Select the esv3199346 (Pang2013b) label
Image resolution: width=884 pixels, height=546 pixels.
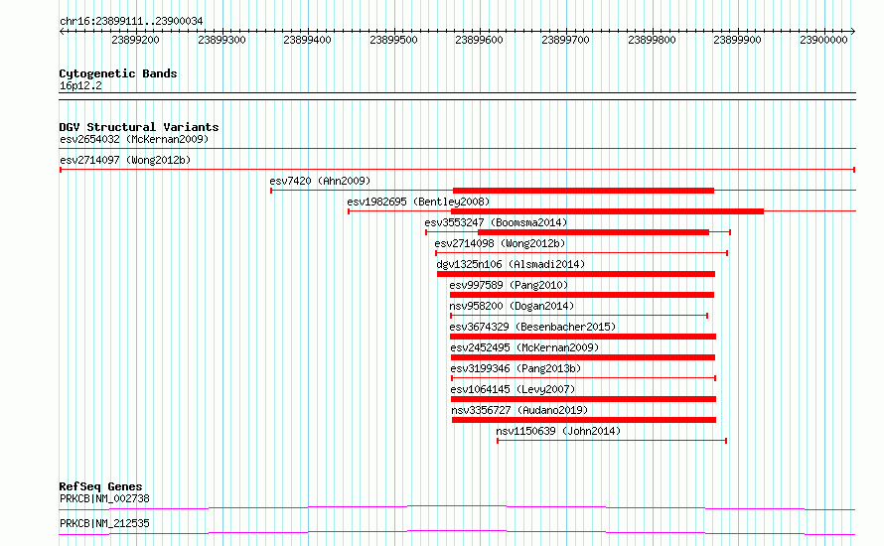[516, 368]
